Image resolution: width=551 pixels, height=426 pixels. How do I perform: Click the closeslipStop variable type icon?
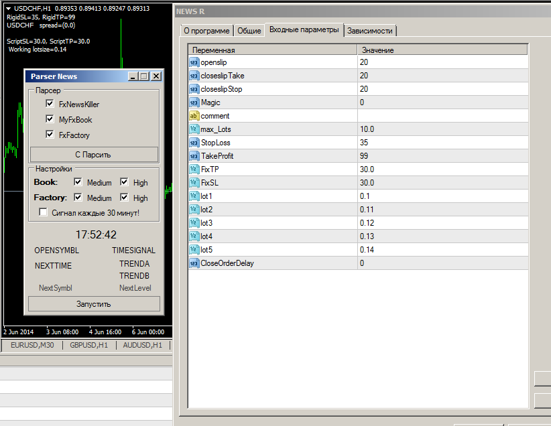click(x=194, y=89)
